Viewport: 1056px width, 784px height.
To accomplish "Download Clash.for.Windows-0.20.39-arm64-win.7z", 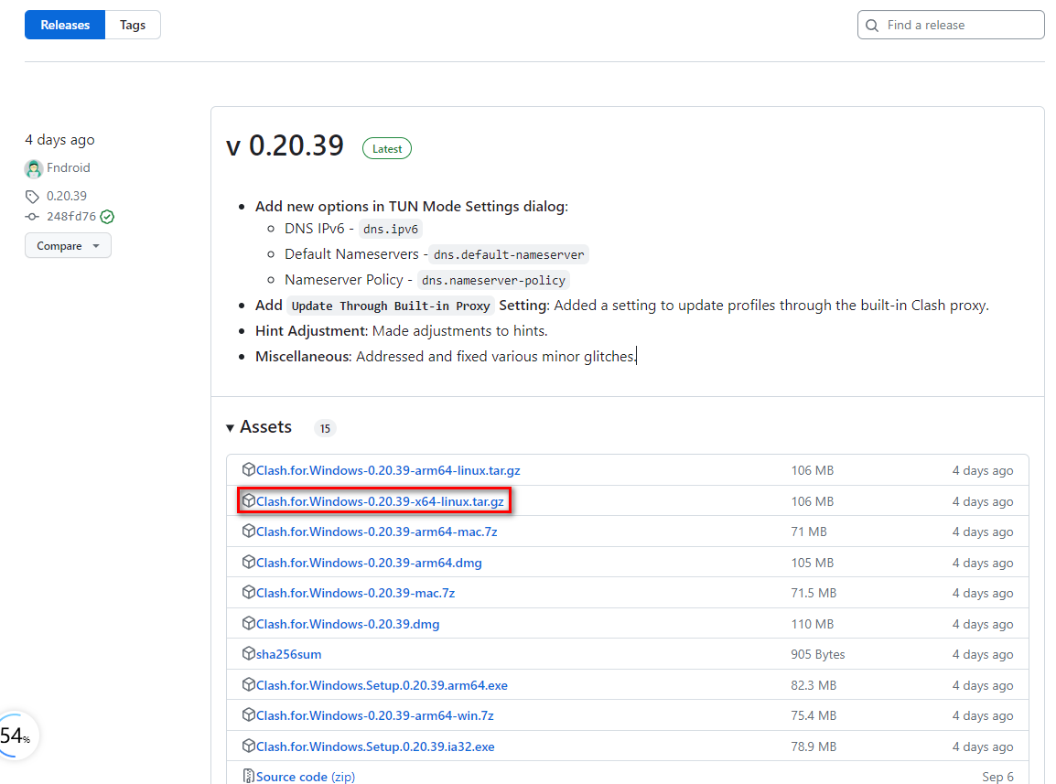I will (x=374, y=716).
